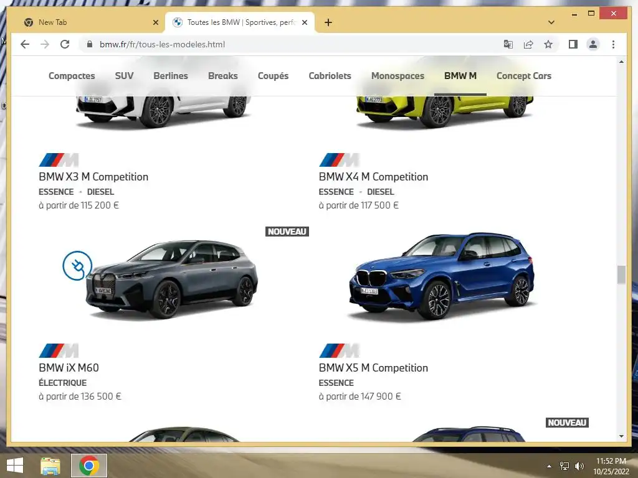Click DIESEL label under BMW X3 M Competition

coord(100,192)
